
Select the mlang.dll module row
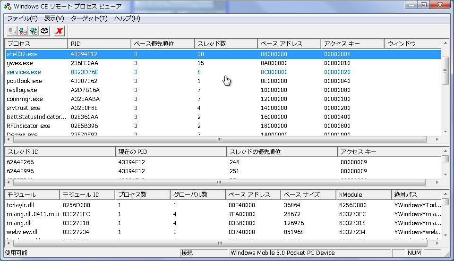click(223, 223)
